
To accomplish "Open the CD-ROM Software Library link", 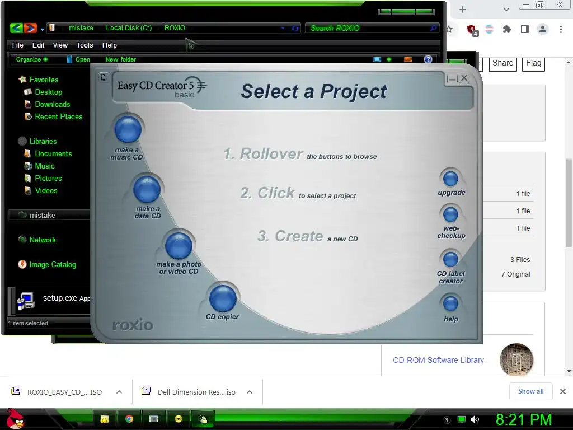I will [438, 360].
